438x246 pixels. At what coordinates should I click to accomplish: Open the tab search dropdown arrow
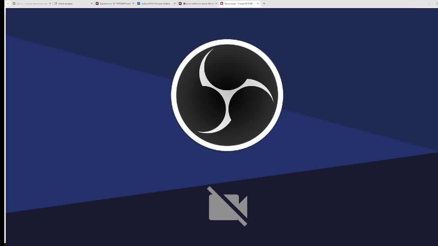click(x=8, y=3)
